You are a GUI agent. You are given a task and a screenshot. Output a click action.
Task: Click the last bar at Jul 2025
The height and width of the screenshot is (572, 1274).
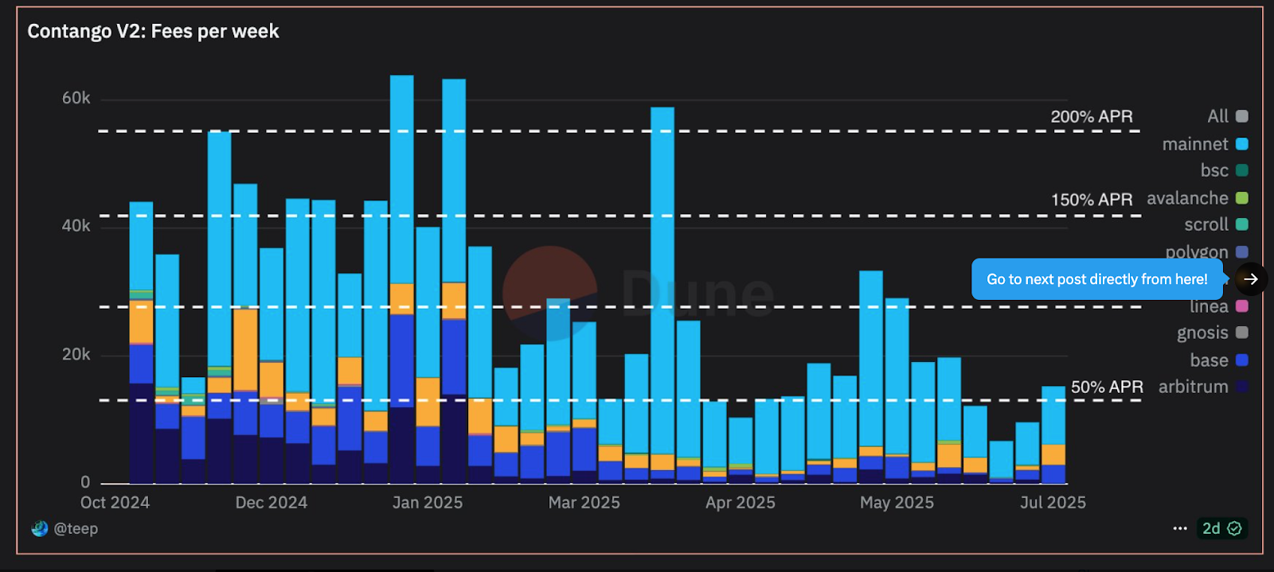[x=1053, y=434]
